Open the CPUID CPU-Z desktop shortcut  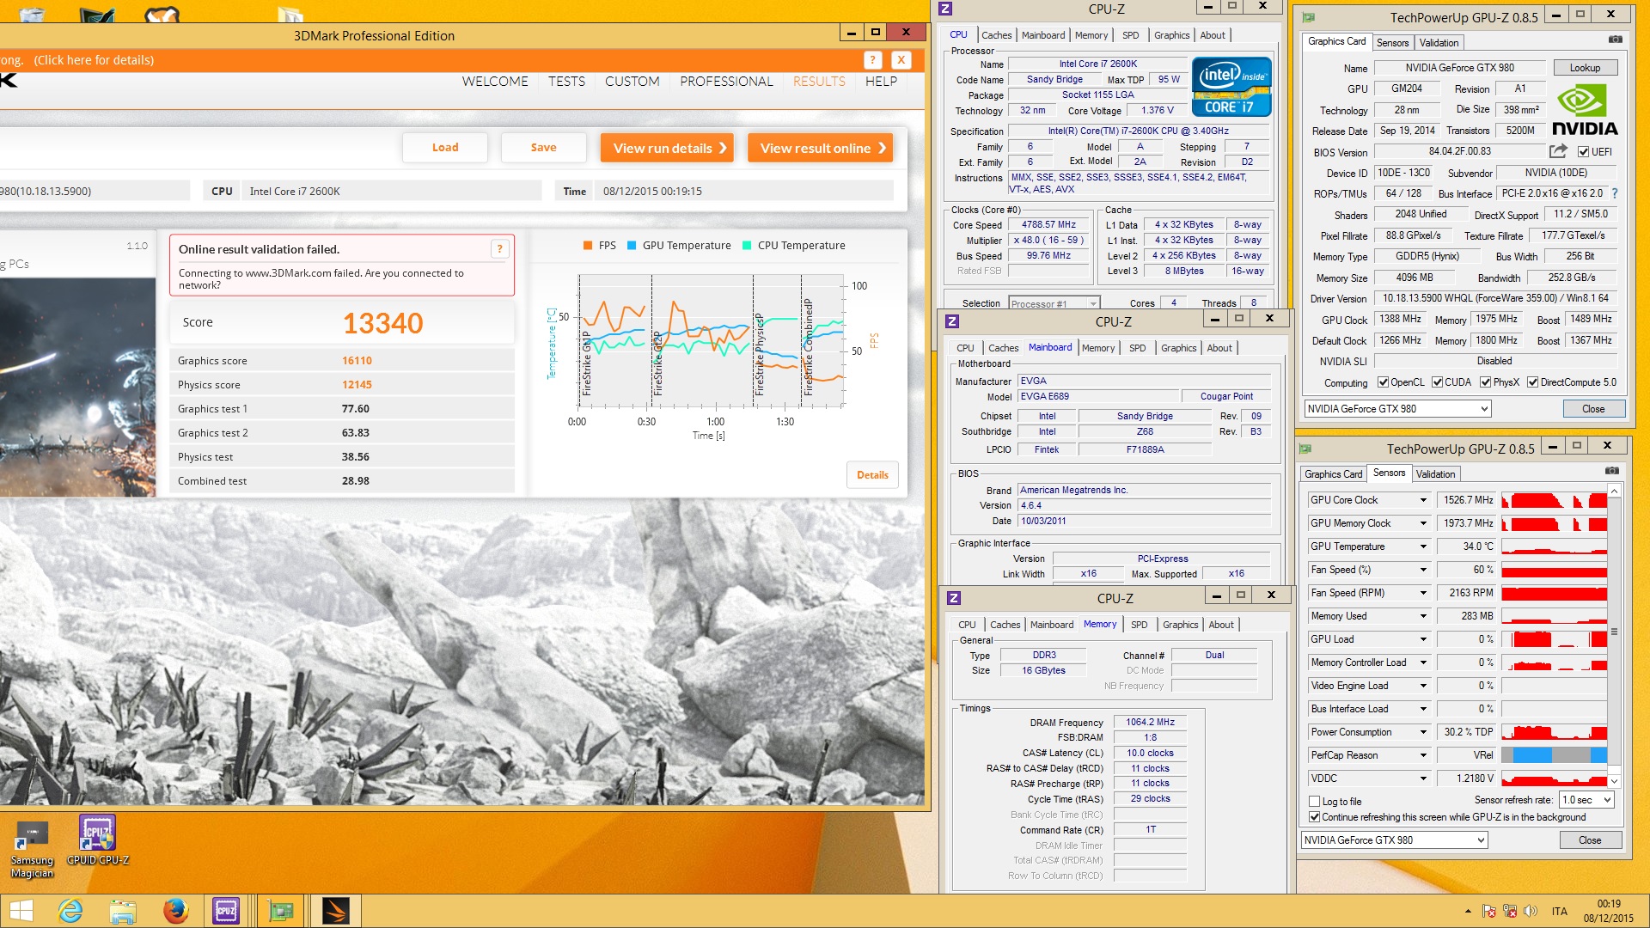pos(97,840)
